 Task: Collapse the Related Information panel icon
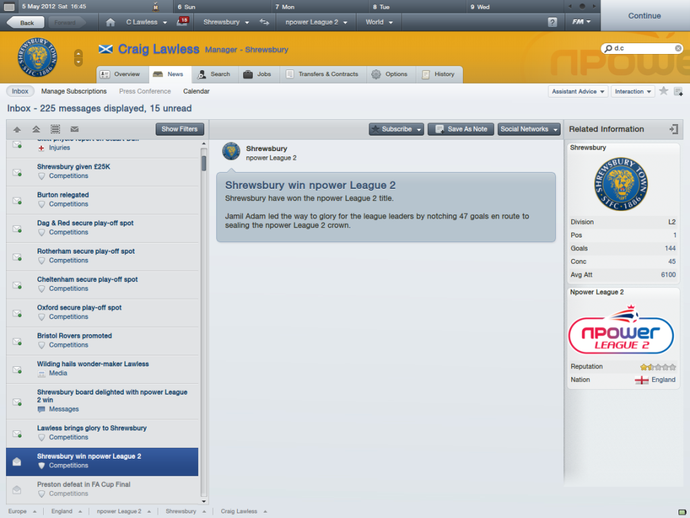(673, 129)
